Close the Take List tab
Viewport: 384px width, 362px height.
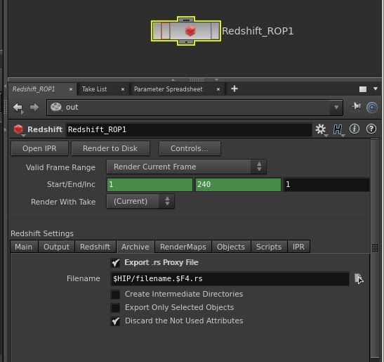pos(123,89)
